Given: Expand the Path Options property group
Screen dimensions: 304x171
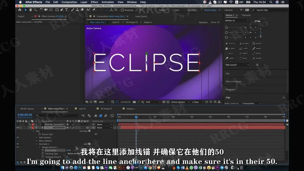Looking at the screenshot, I should [x=36, y=138].
